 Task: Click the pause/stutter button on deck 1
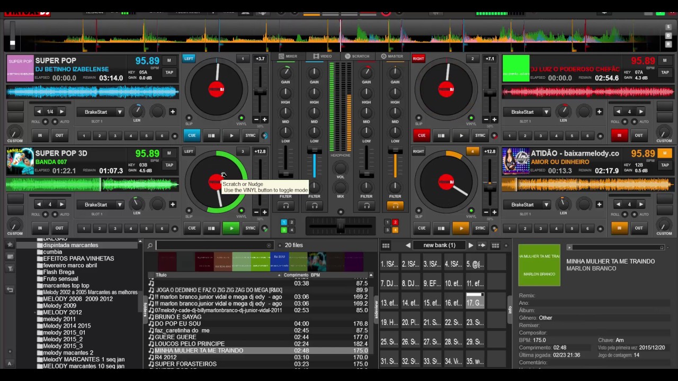211,135
